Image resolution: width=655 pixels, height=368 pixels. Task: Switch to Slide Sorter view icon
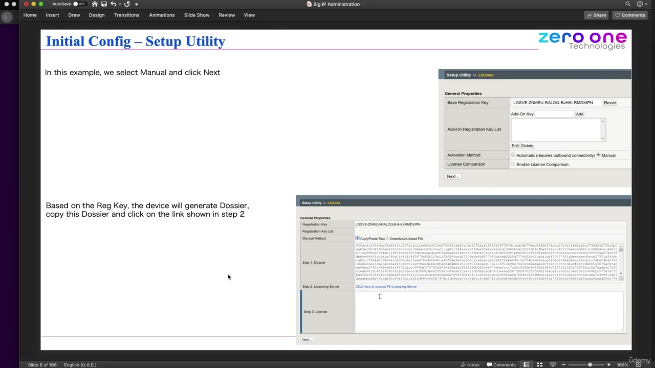click(539, 365)
